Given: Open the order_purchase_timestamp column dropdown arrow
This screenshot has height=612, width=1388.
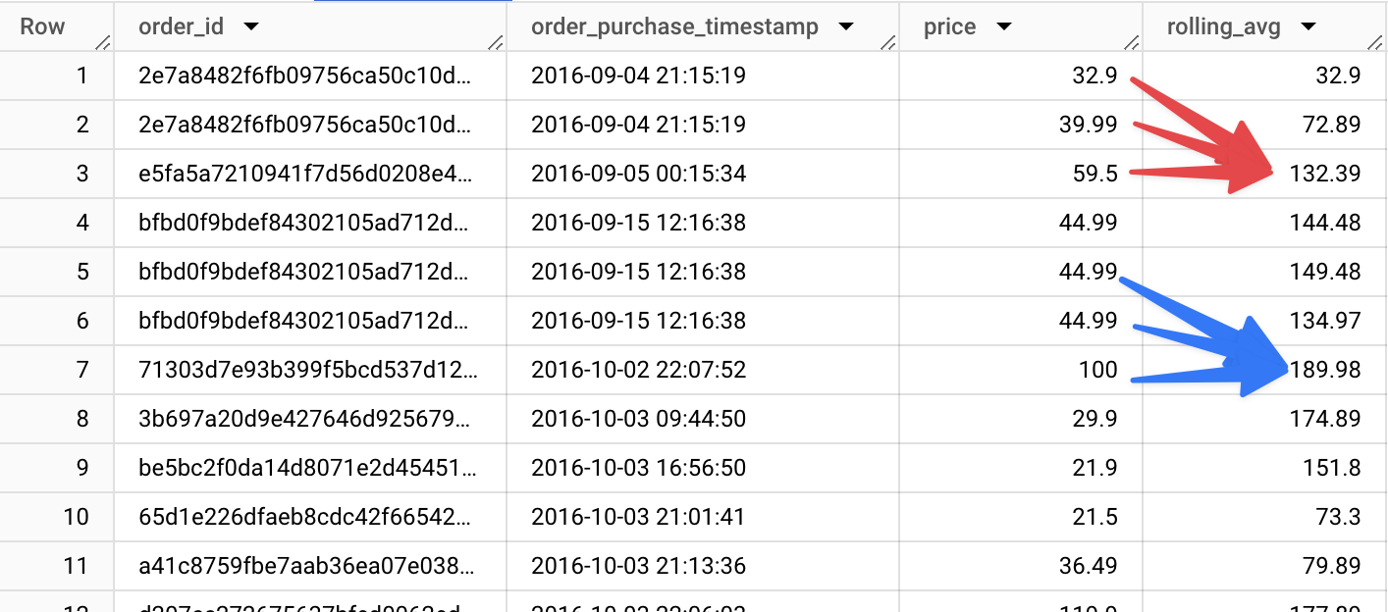Looking at the screenshot, I should coord(846,27).
